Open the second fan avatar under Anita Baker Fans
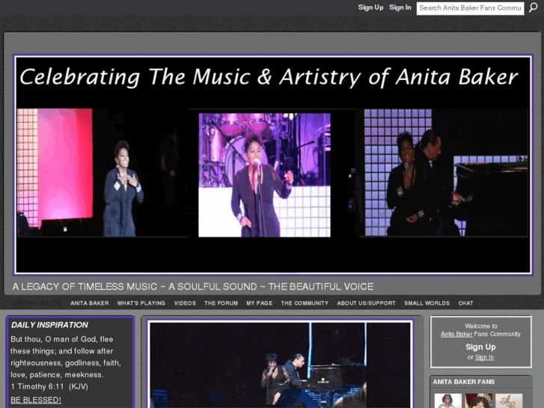The image size is (544, 408). tap(478, 401)
